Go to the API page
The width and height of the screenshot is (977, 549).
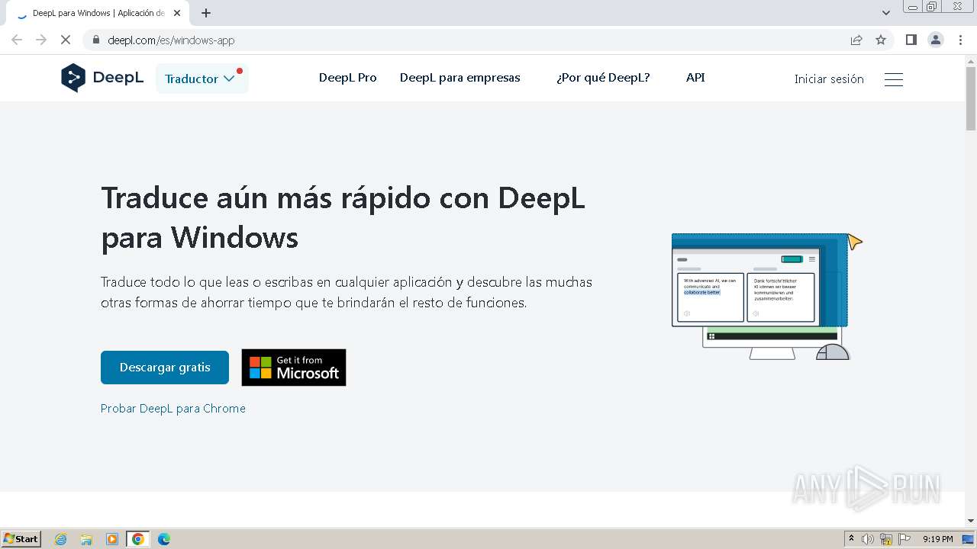695,78
